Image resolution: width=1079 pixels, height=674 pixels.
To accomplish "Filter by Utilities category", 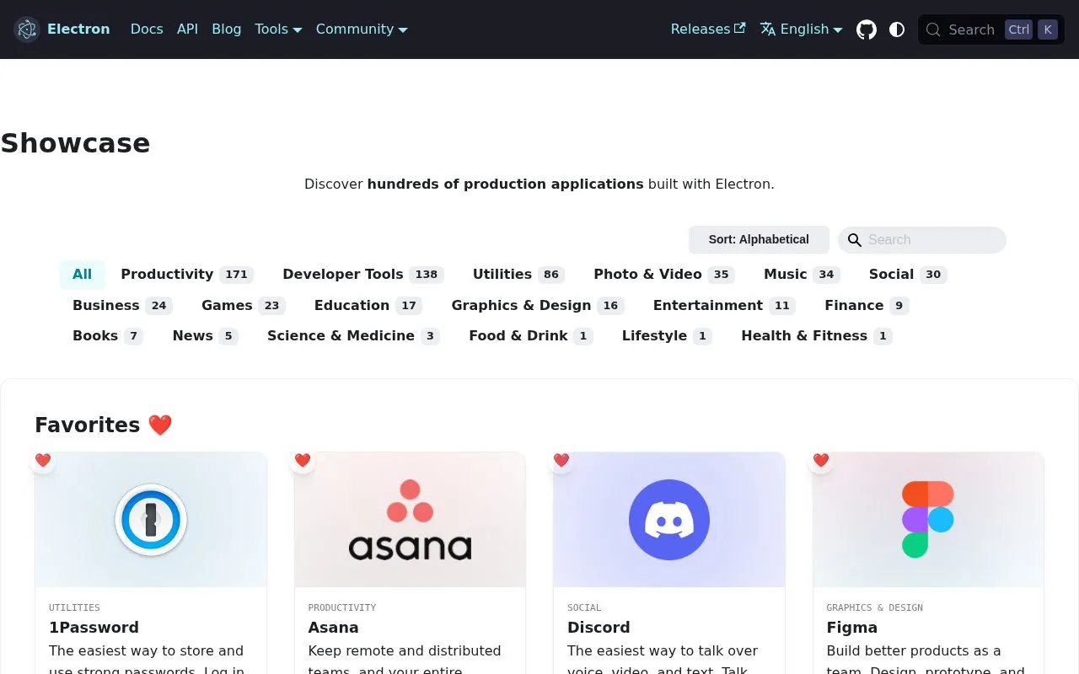I will pyautogui.click(x=518, y=275).
